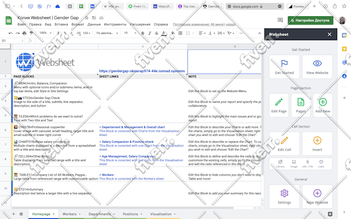Apply currency format with dollar icon
This screenshot has width=351, height=219.
coord(58,33)
